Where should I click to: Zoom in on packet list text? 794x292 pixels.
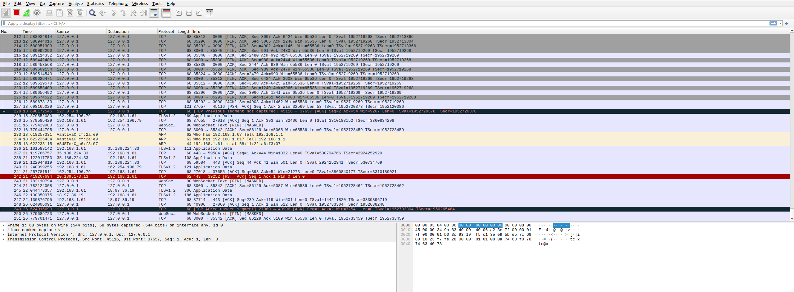click(179, 13)
